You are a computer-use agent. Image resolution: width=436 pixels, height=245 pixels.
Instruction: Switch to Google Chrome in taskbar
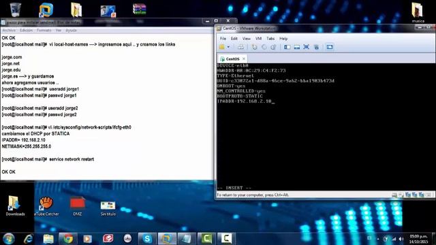67,239
